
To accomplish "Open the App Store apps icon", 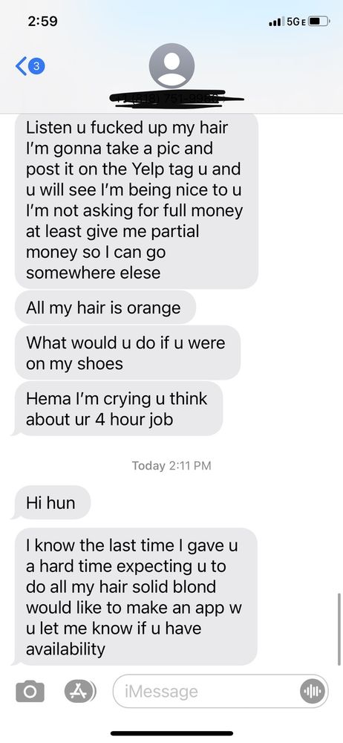I will click(79, 691).
